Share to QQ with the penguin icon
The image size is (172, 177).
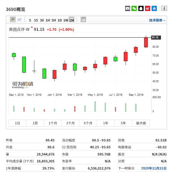pyautogui.click(x=141, y=9)
